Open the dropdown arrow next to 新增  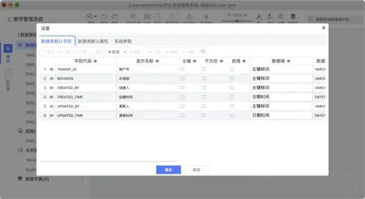click(125, 52)
